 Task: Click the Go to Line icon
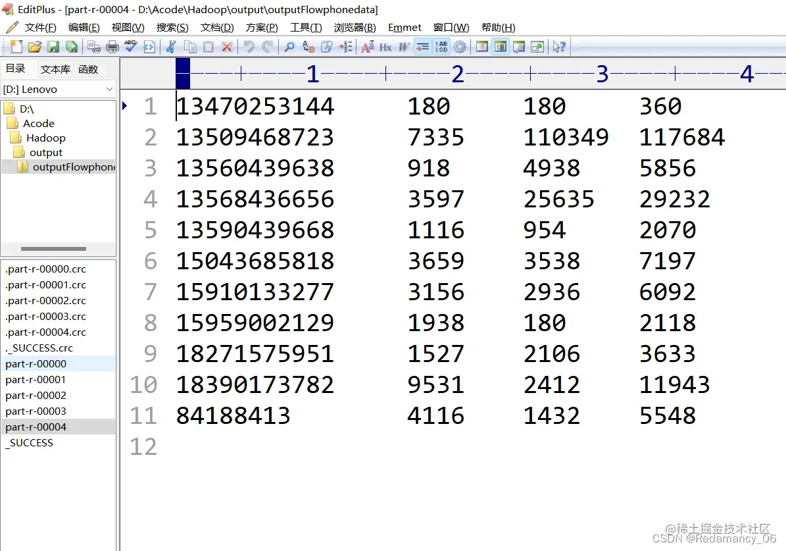click(345, 47)
